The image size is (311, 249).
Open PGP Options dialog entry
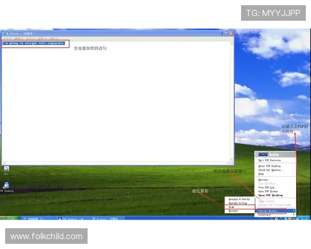tap(264, 179)
